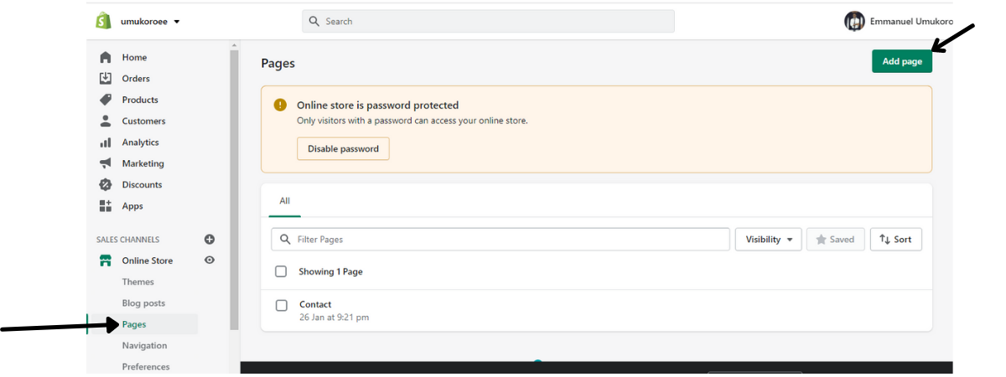Click Online store is password protected text
This screenshot has width=1006, height=377.
point(378,106)
